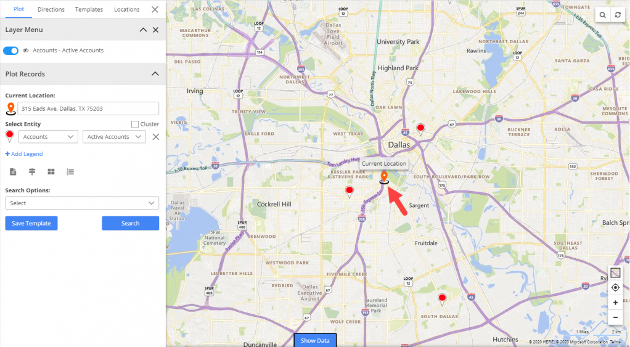Viewport: 630px width, 347px height.
Task: Collapse the Layer Menu section chevron
Action: [143, 30]
